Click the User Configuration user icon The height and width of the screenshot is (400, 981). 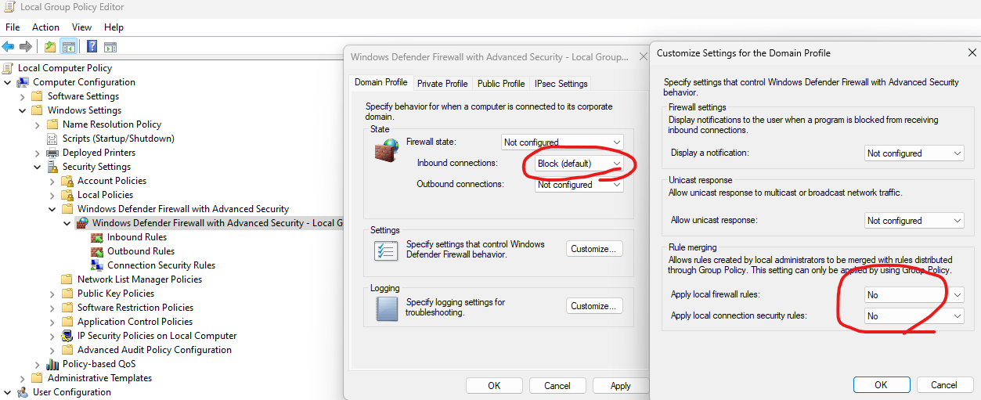point(23,392)
